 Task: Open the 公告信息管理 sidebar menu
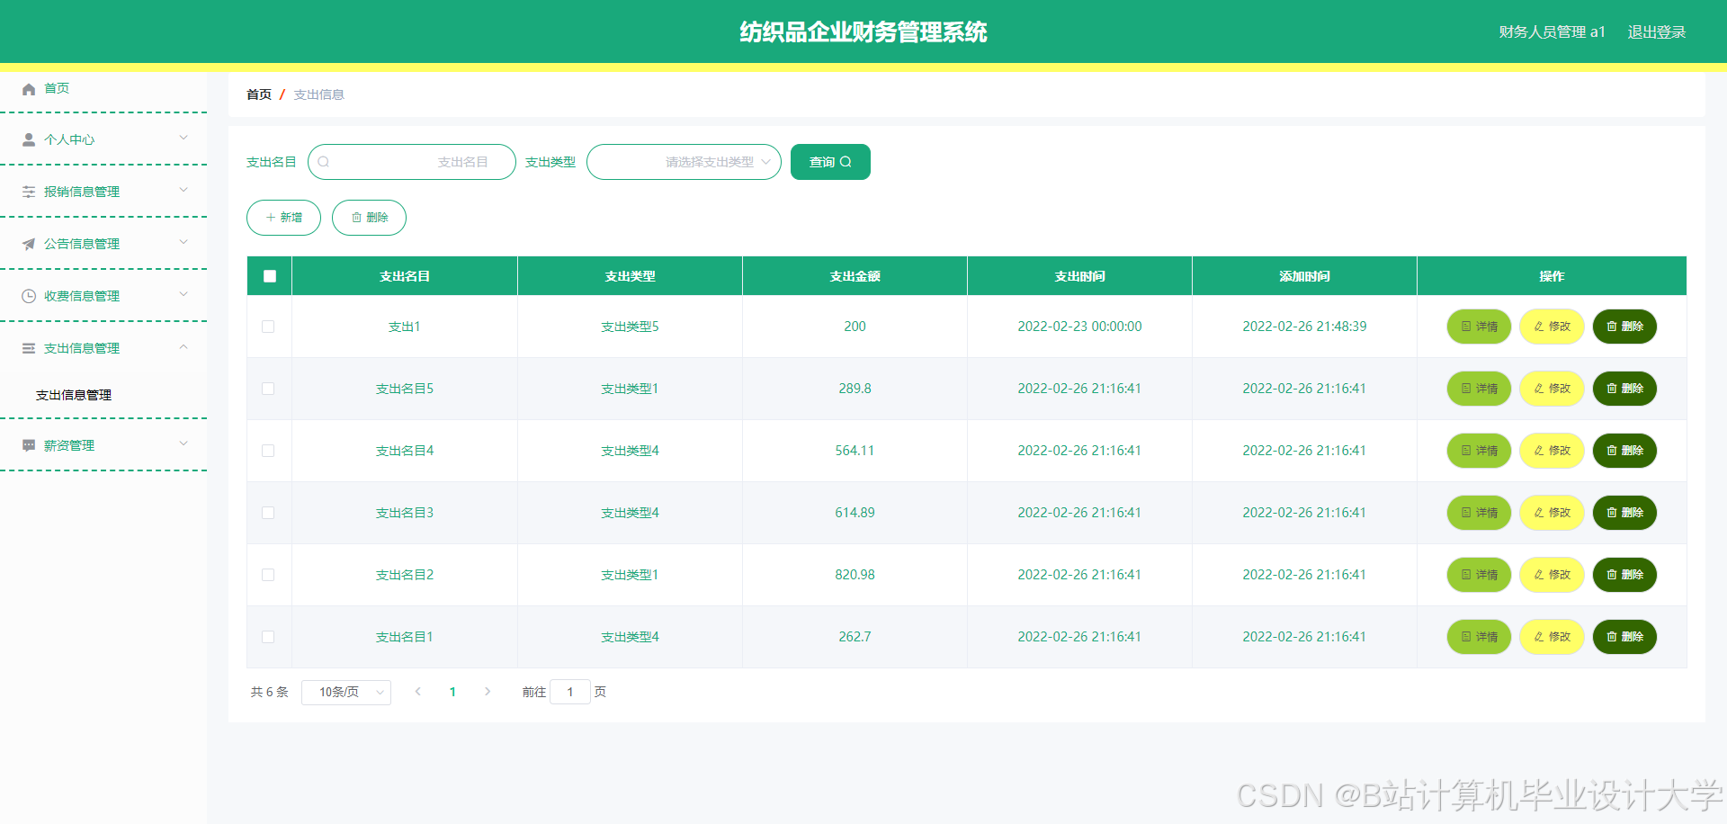[103, 244]
